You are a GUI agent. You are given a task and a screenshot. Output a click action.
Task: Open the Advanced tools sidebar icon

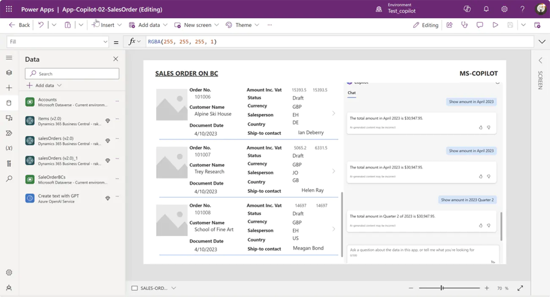coord(9,163)
